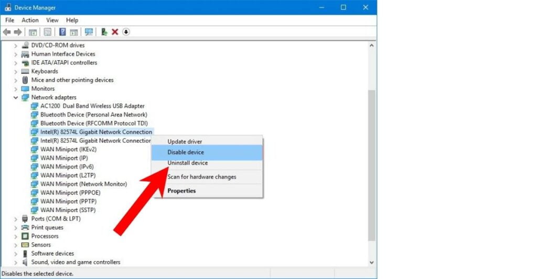This screenshot has width=537, height=279.
Task: Select WAN Miniport (PPPOE)
Action: (x=70, y=193)
